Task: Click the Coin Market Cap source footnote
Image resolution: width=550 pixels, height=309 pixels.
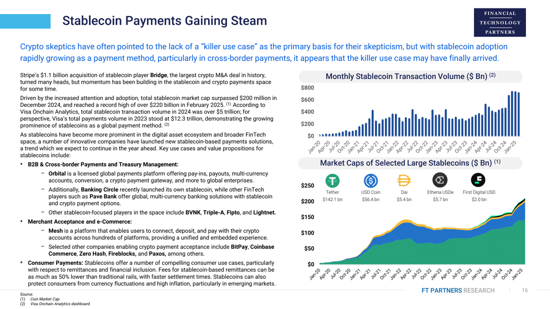Action: point(45,299)
